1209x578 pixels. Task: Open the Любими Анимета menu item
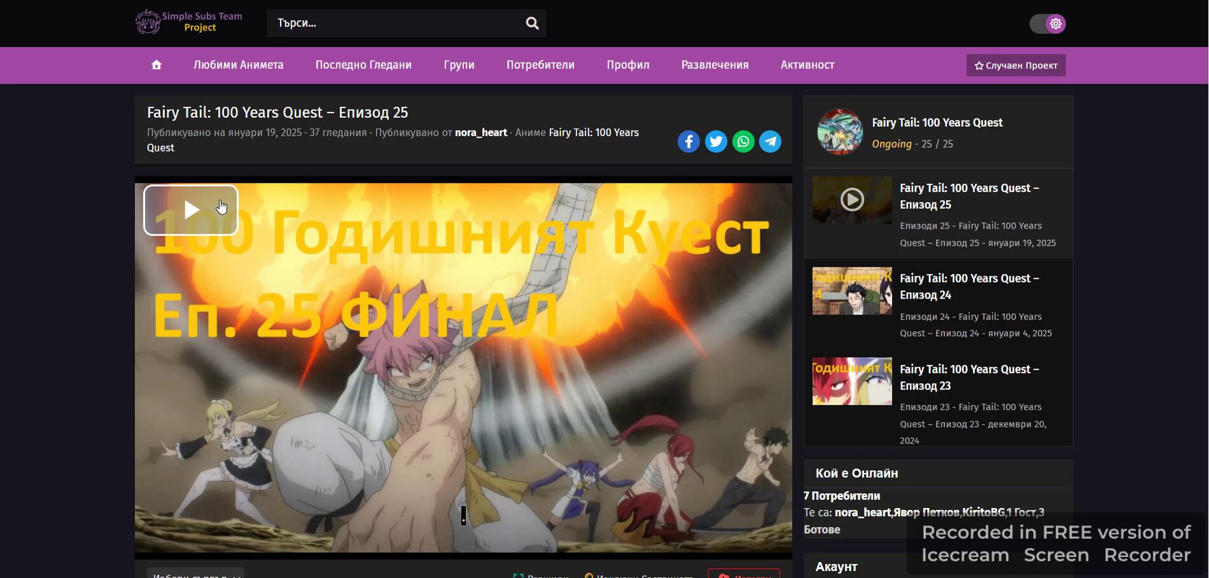239,65
